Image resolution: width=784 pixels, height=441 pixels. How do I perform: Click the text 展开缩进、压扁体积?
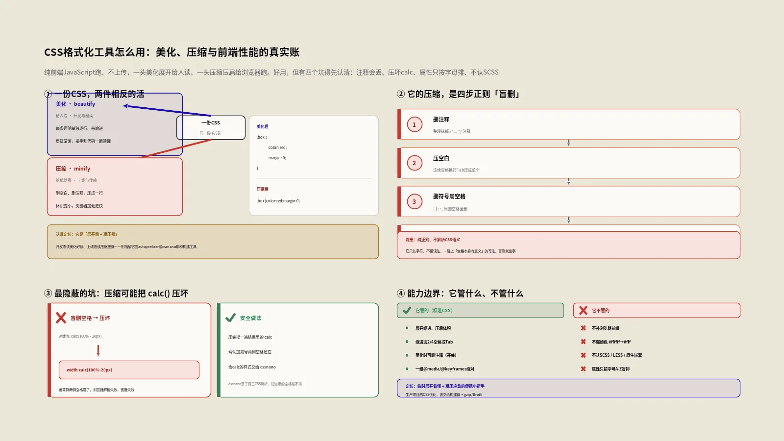point(433,328)
